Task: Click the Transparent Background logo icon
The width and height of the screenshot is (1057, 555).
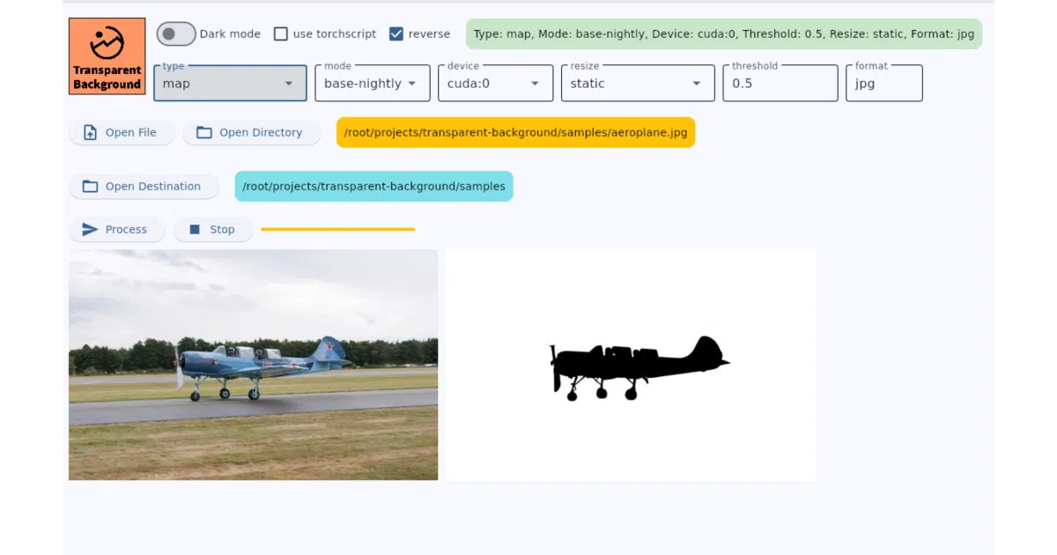Action: point(107,56)
